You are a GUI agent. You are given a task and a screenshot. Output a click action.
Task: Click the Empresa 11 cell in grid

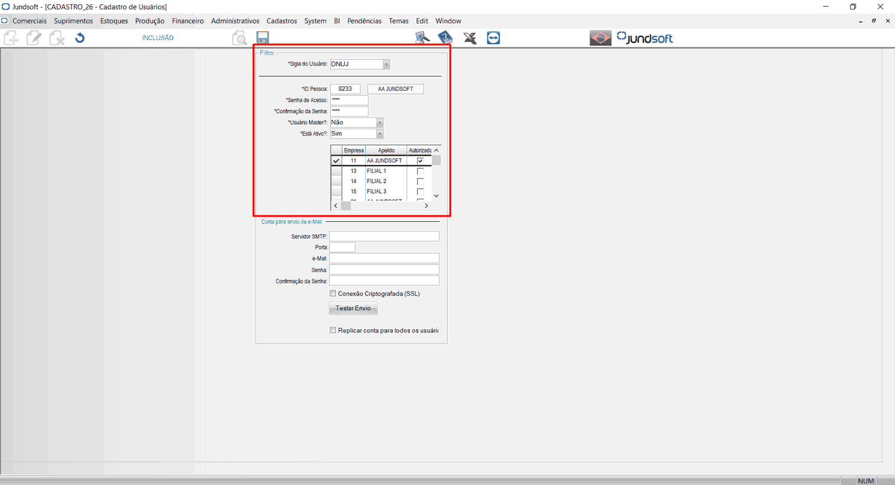354,161
